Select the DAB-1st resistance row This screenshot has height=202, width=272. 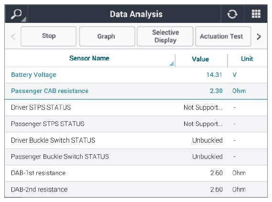[136, 173]
